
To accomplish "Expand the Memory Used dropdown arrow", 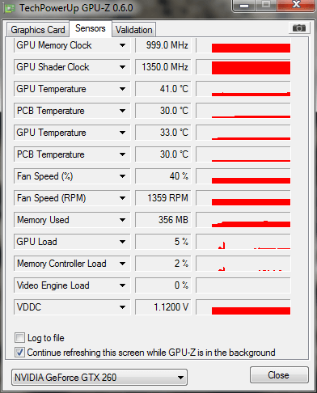I will [x=123, y=220].
